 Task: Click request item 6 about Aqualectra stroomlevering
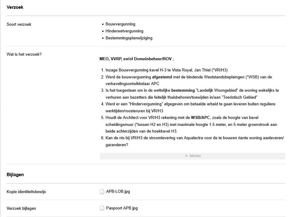(194, 138)
